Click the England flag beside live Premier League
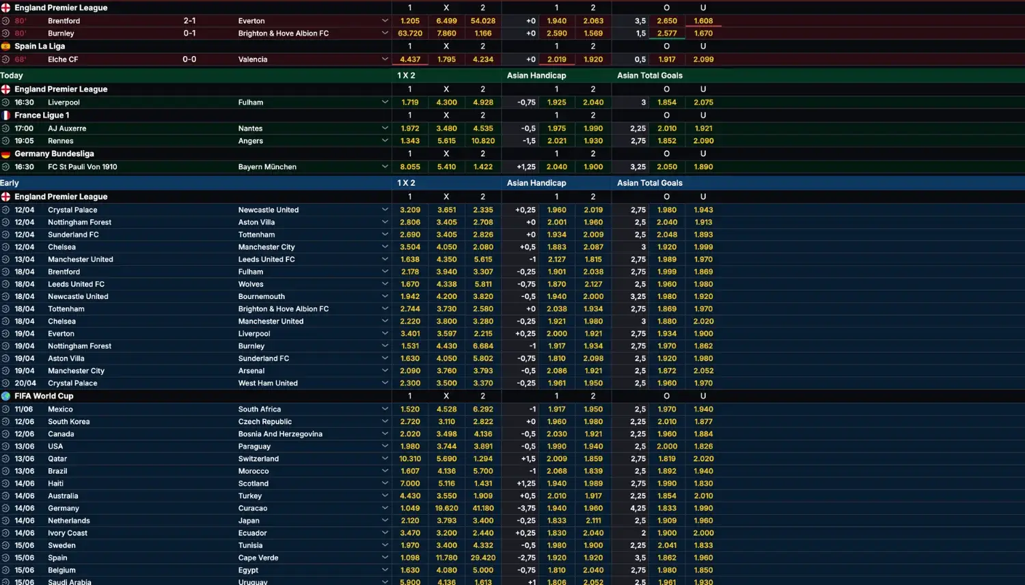1025x585 pixels. (x=5, y=8)
